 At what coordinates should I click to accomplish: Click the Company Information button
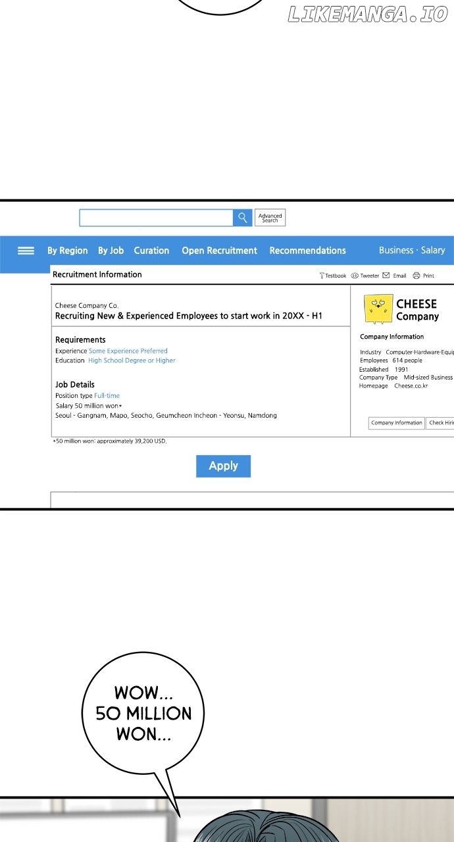point(396,423)
